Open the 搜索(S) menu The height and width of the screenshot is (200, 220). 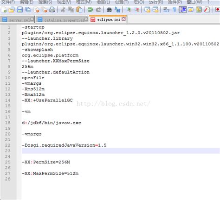point(45,2)
